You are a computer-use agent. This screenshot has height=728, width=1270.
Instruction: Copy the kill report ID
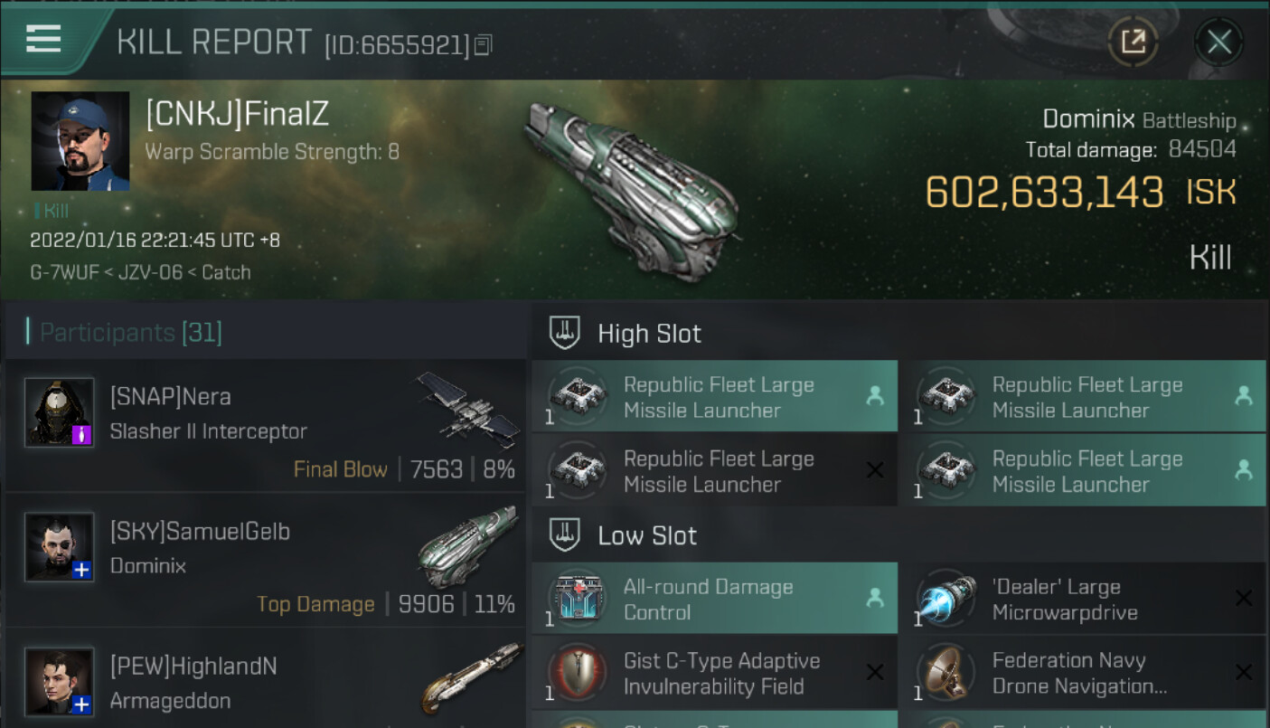pos(484,44)
